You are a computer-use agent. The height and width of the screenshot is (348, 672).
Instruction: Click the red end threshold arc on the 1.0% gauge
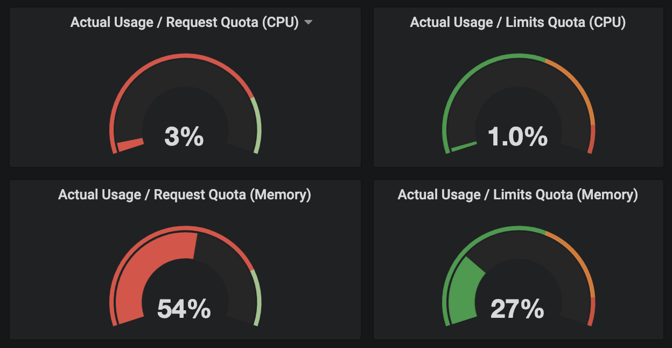(x=592, y=139)
